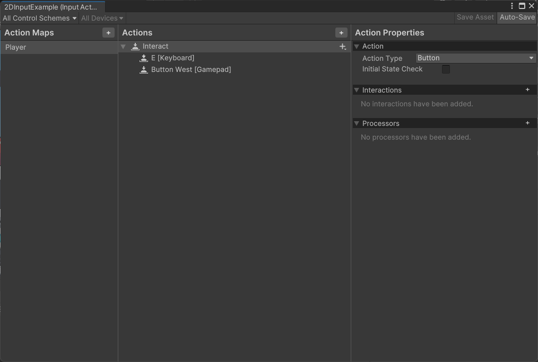This screenshot has height=362, width=538.
Task: Add a new action in Actions panel
Action: [x=341, y=33]
